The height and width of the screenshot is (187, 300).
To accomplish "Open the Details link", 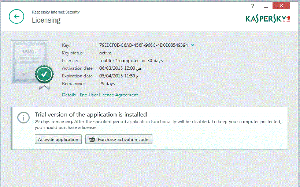I will click(x=69, y=95).
